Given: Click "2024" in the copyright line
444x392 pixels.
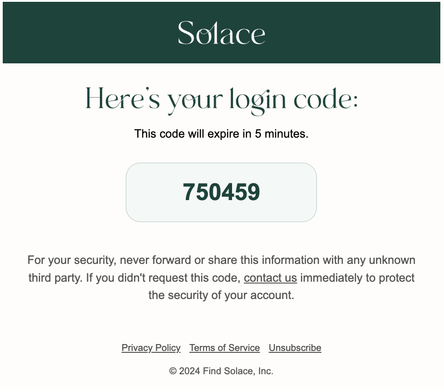Looking at the screenshot, I should tap(189, 371).
